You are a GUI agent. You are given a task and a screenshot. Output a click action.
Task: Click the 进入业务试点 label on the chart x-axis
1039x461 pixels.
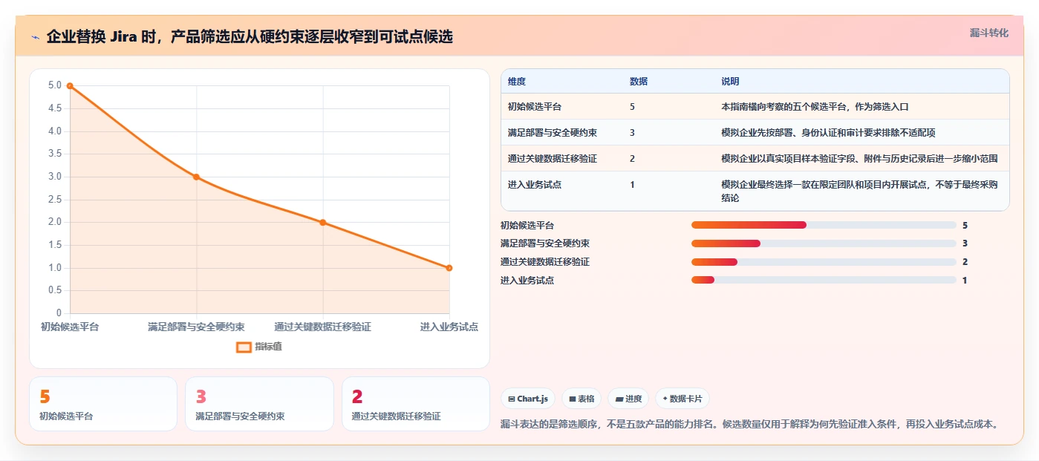449,327
